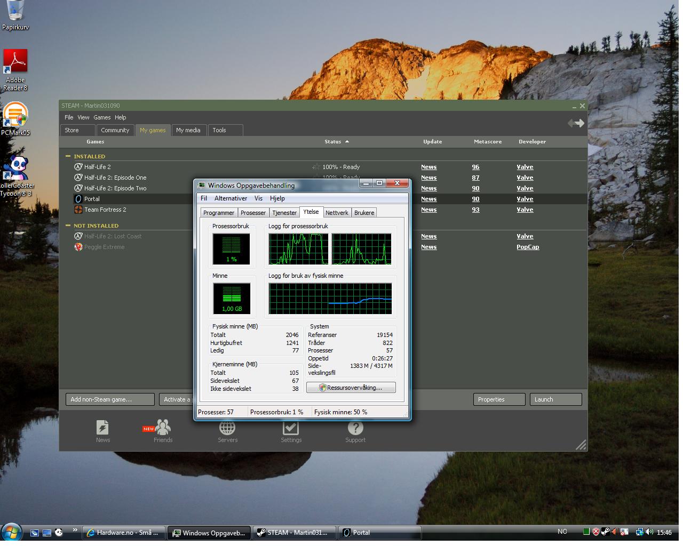This screenshot has width=683, height=546.
Task: Click Add non-Steam game button
Action: 110,399
